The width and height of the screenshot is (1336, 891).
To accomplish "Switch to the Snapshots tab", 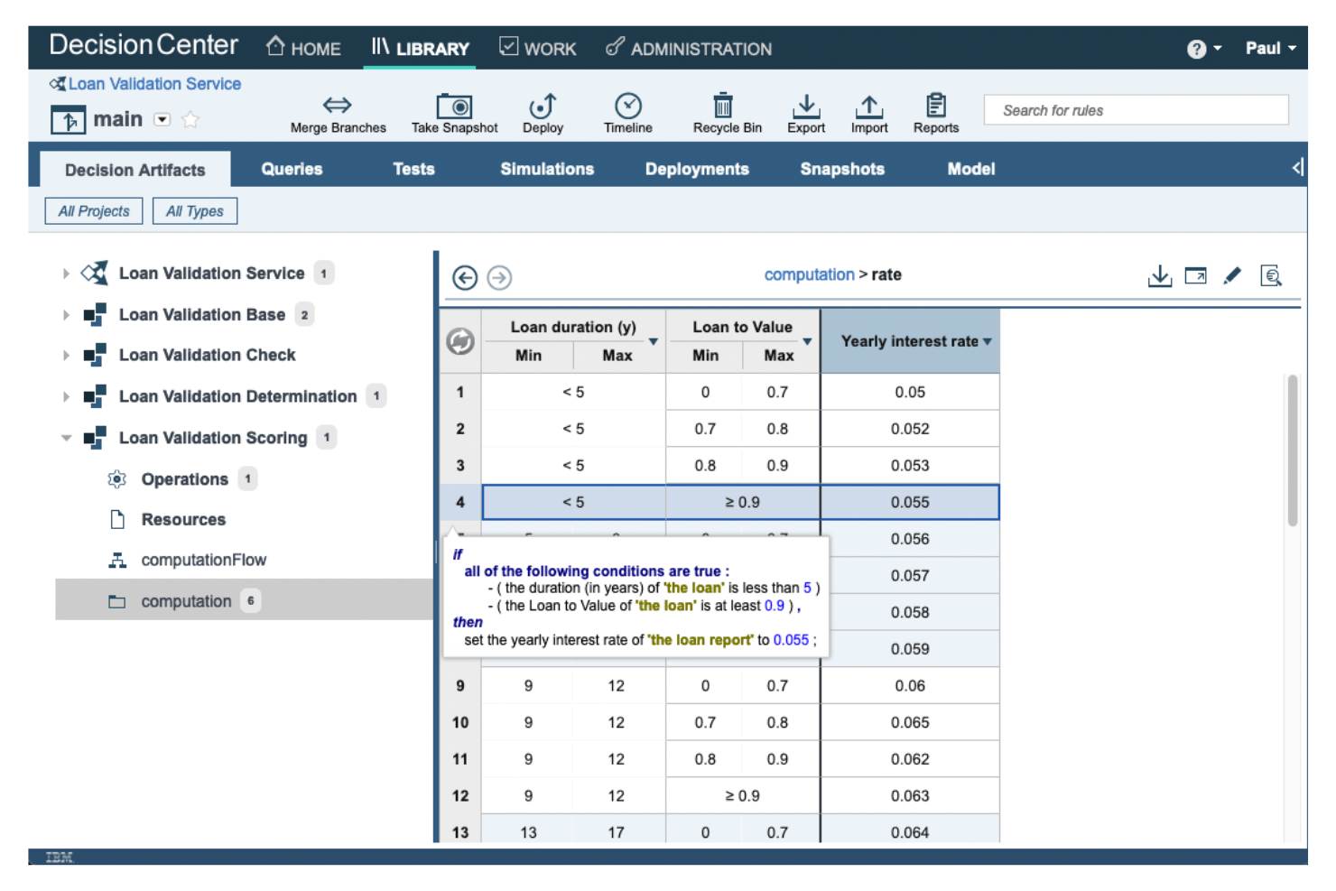I will pyautogui.click(x=842, y=169).
